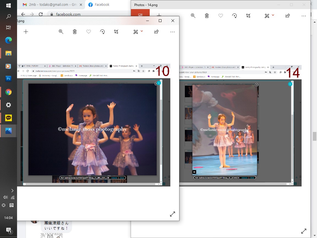Go back in Chrome browser
Viewport: 317px width, 238px height.
click(23, 14)
